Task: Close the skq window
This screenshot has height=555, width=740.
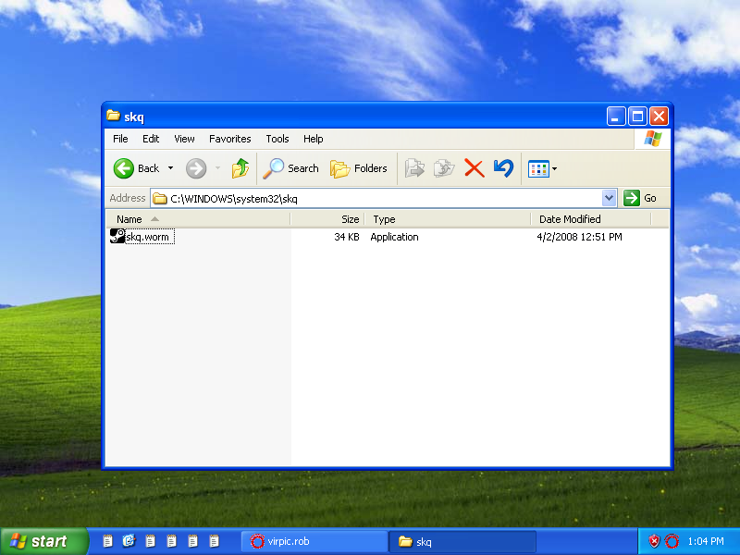Action: tap(659, 117)
